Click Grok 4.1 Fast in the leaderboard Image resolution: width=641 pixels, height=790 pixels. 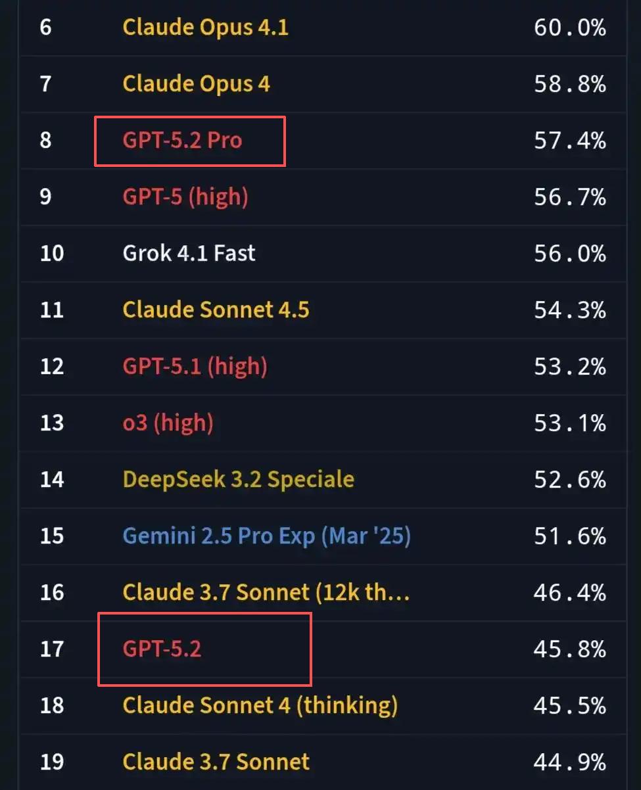pyautogui.click(x=189, y=254)
